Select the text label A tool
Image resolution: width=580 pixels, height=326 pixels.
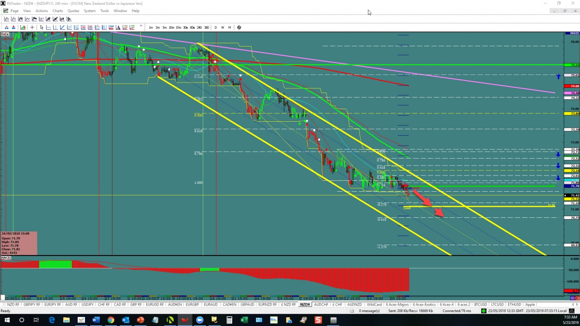[x=118, y=27]
